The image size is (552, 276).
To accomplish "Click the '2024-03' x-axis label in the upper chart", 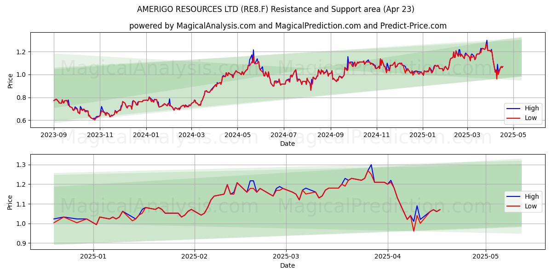I will point(191,135).
